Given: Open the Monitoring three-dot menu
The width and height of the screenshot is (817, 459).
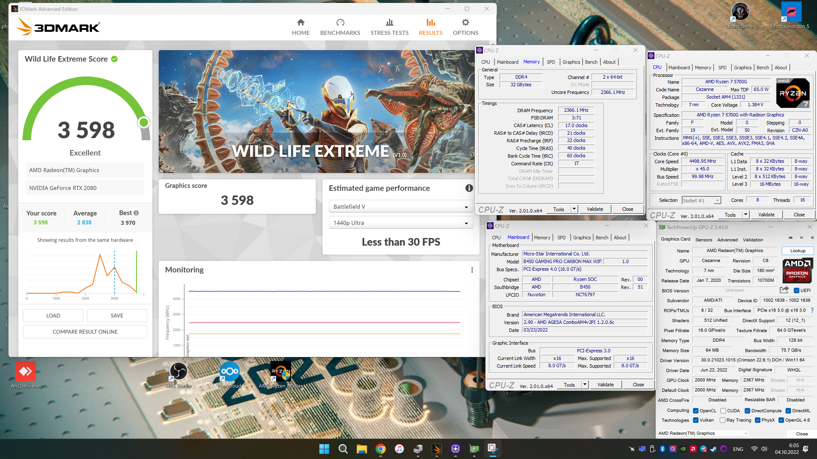Looking at the screenshot, I should click(472, 270).
